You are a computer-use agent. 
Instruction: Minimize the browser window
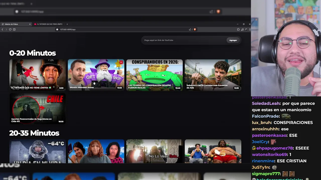tap(237, 24)
